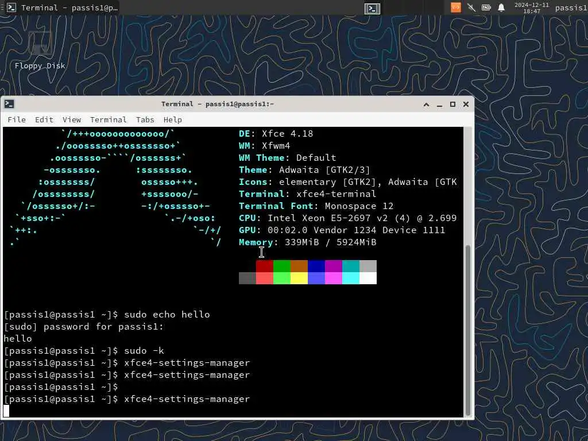Click the 'DE: Xfce 4.18' line
This screenshot has height=441, width=588.
pyautogui.click(x=276, y=133)
